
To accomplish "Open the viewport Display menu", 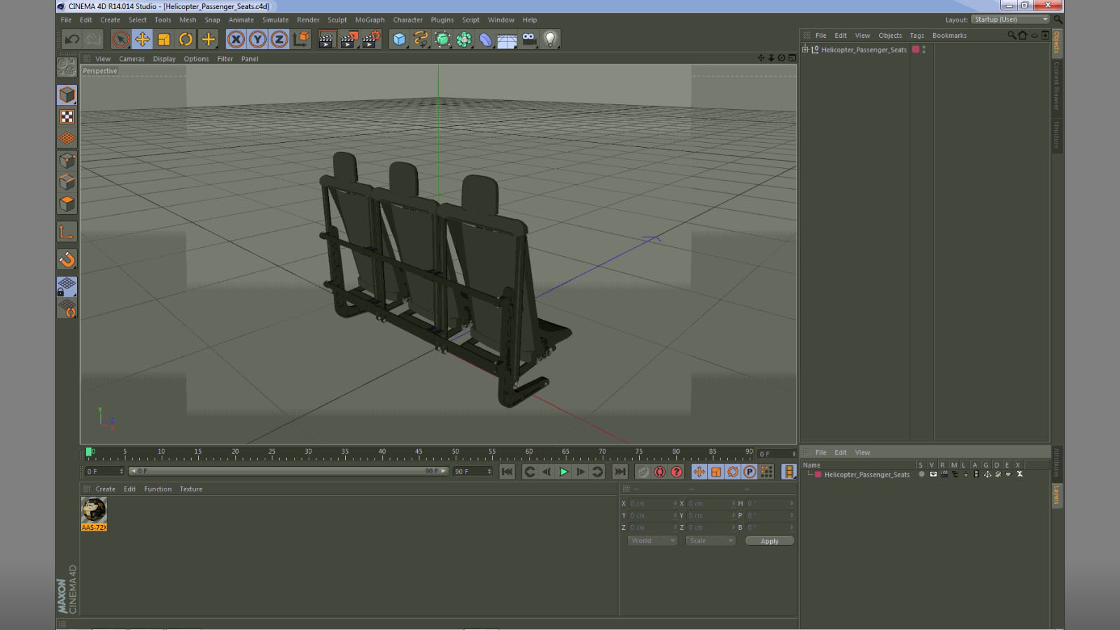I will 164,59.
